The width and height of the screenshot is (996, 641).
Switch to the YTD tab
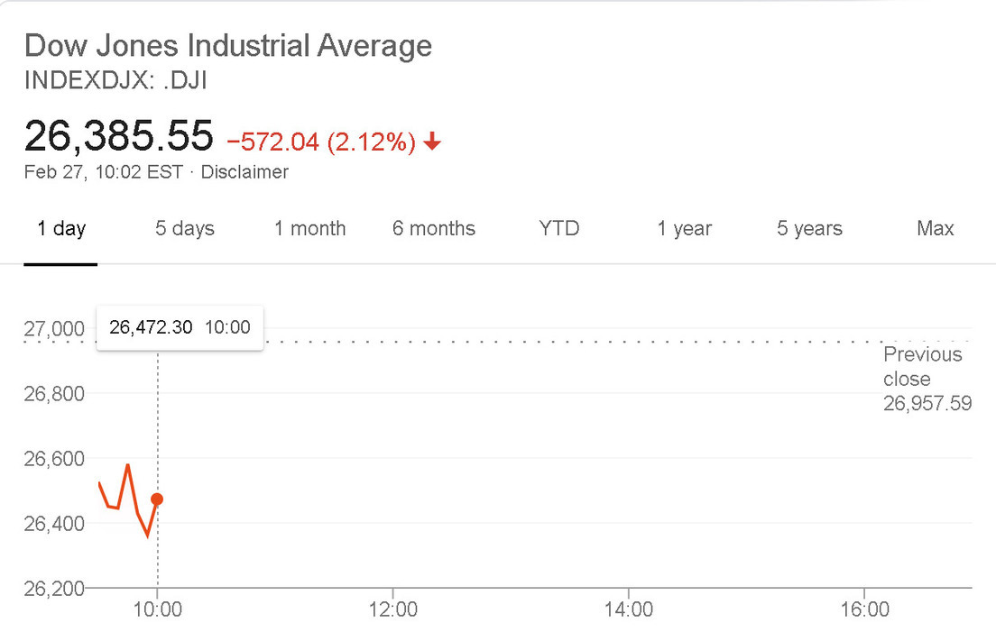tap(558, 229)
